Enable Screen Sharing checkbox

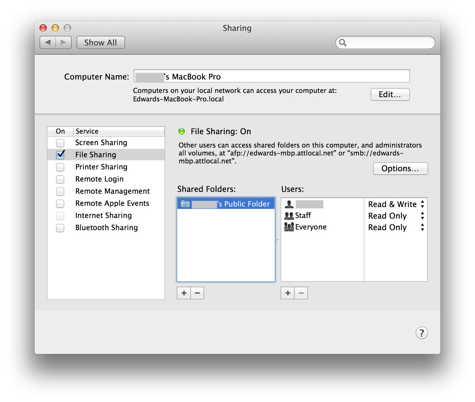pos(60,143)
